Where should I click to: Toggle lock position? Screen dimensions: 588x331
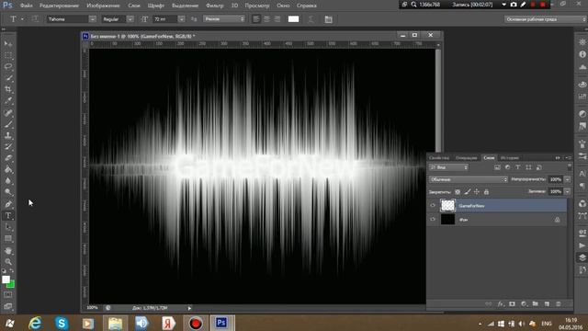tap(477, 192)
